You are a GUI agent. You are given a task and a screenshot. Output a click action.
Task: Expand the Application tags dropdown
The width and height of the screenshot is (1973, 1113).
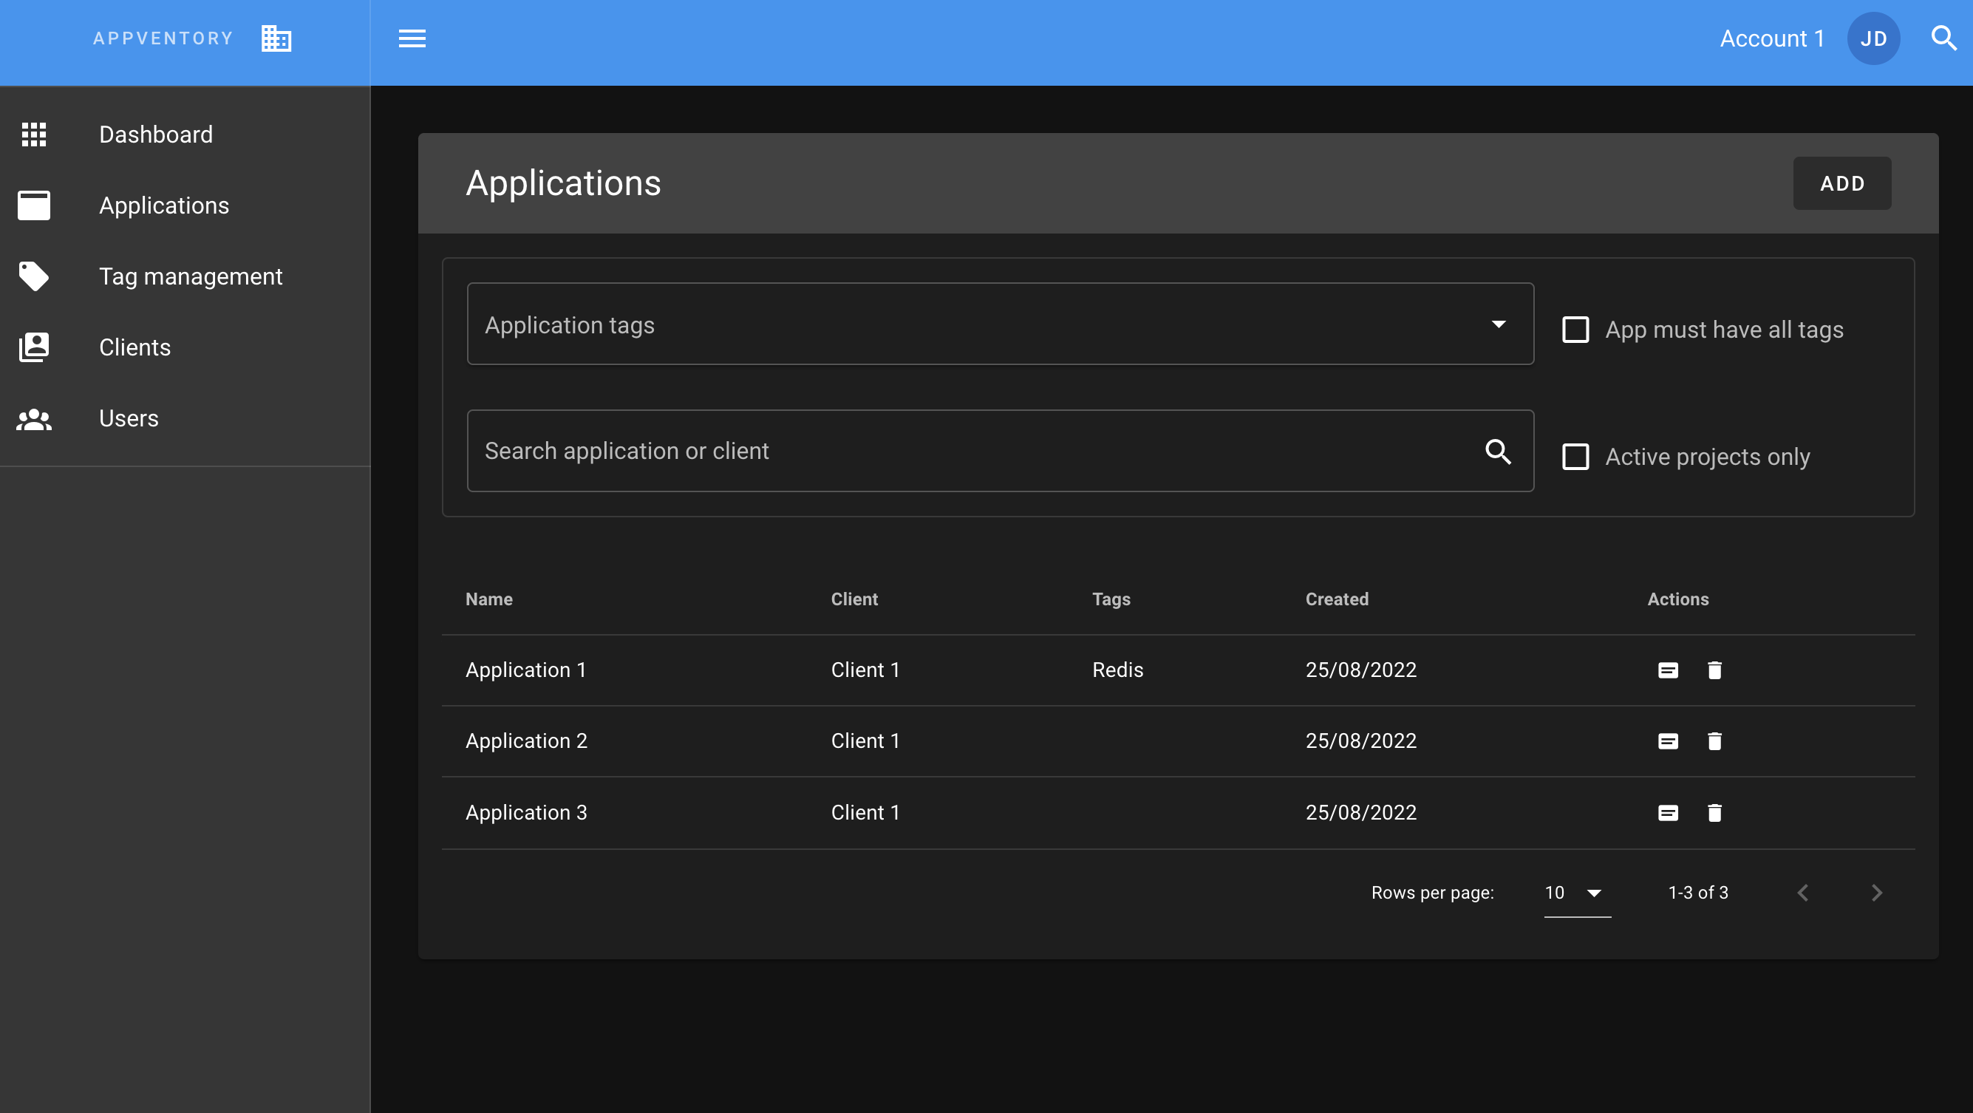(x=1498, y=324)
